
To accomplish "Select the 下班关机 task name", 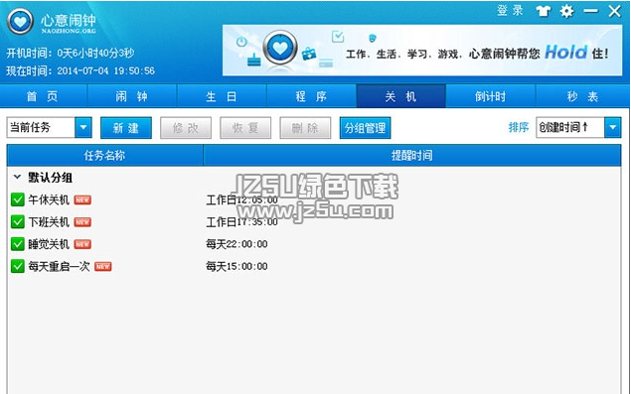I will [x=49, y=222].
